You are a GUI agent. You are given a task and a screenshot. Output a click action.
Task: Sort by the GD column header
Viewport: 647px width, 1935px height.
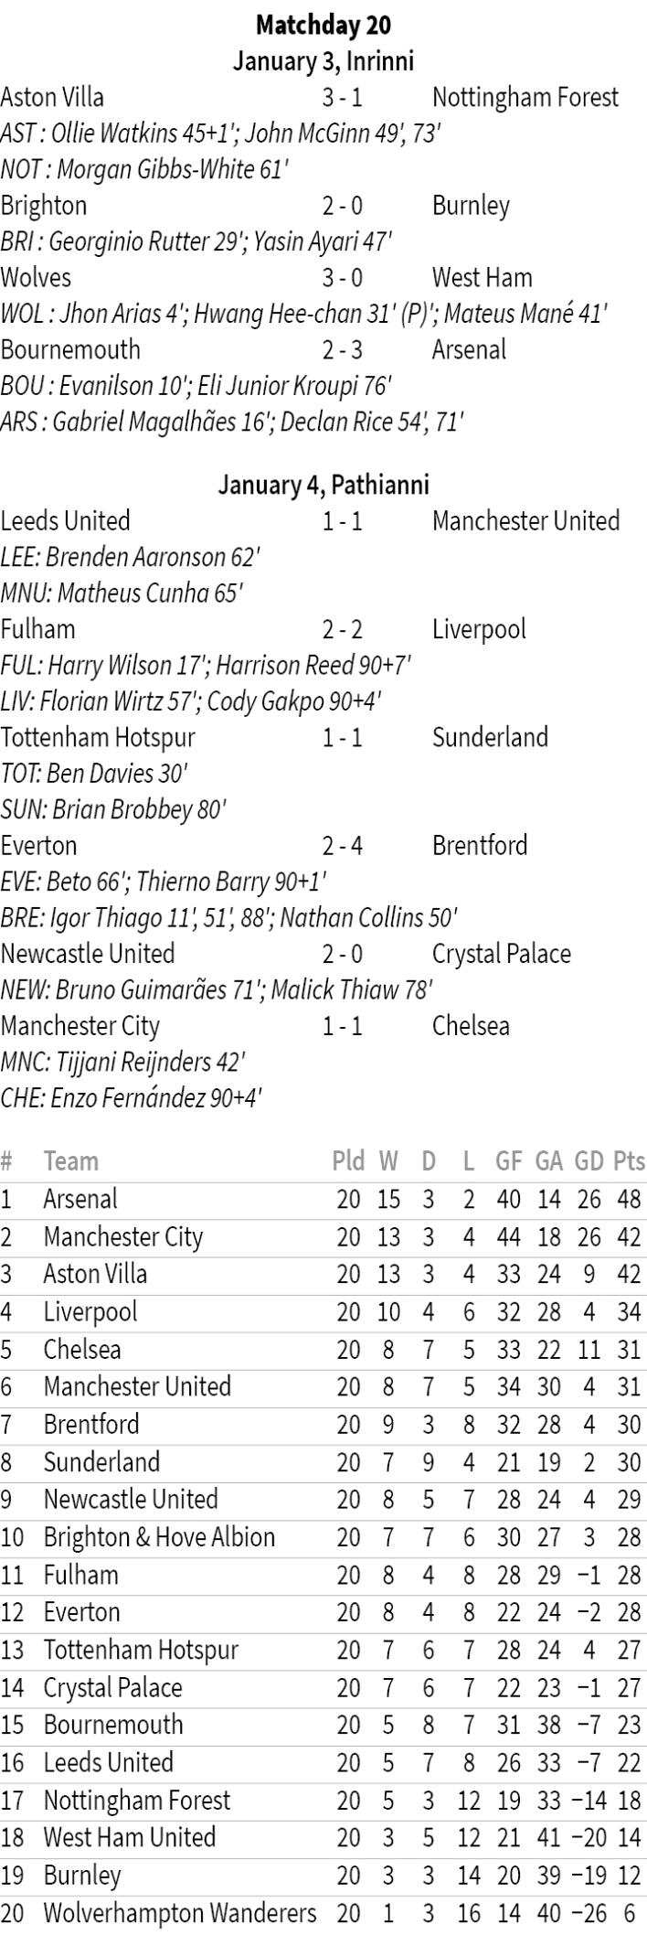tap(589, 1161)
